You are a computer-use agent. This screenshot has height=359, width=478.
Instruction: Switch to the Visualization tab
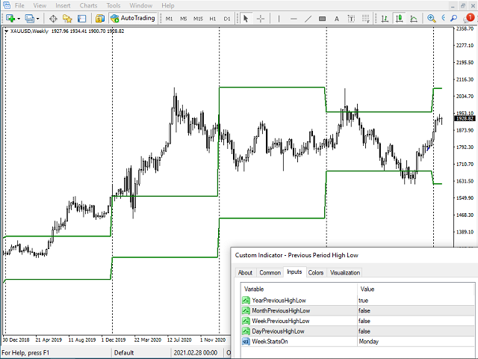click(345, 272)
